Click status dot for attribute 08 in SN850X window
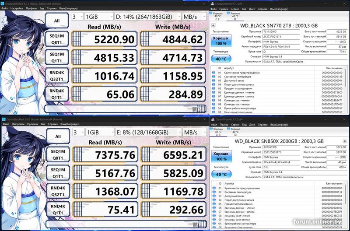 tap(214, 216)
